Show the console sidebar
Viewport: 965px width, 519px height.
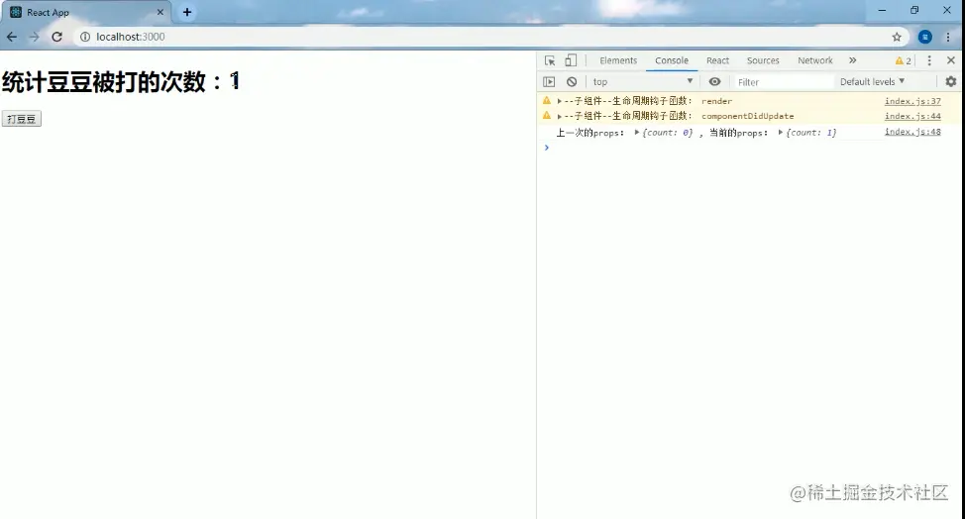click(x=549, y=82)
